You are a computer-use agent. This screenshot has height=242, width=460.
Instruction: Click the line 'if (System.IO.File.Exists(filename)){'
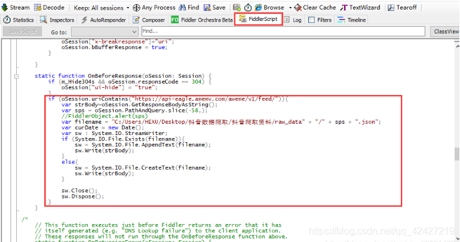click(x=123, y=139)
